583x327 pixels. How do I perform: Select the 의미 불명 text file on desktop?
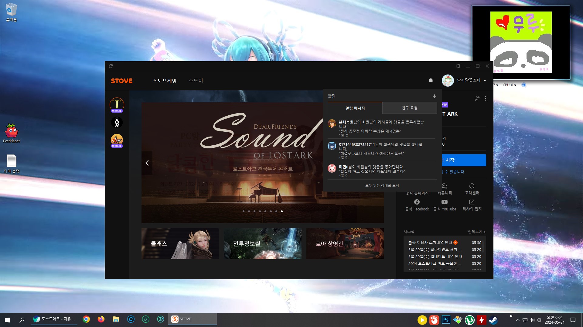pos(12,164)
